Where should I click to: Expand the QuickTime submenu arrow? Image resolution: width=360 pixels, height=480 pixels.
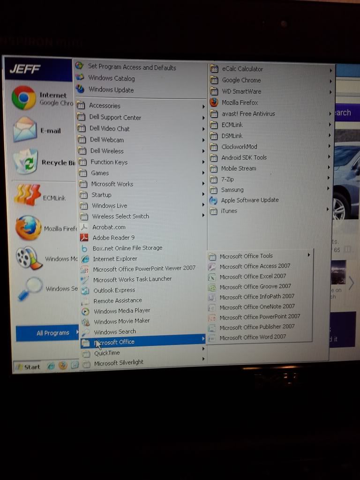[x=203, y=349]
